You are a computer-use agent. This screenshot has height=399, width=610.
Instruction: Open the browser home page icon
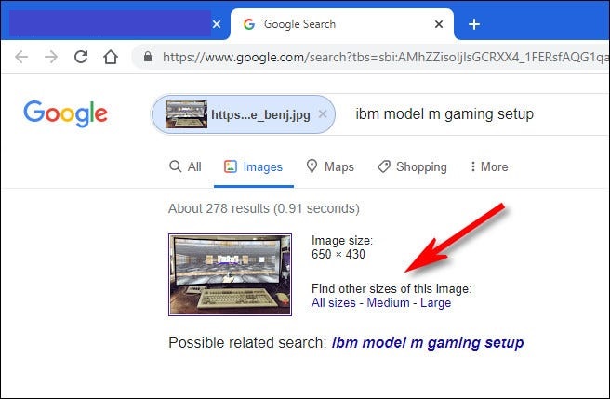(111, 57)
